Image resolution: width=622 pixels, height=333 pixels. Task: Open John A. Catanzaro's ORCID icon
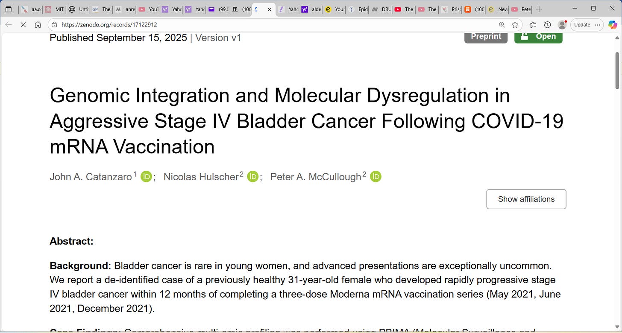(146, 176)
